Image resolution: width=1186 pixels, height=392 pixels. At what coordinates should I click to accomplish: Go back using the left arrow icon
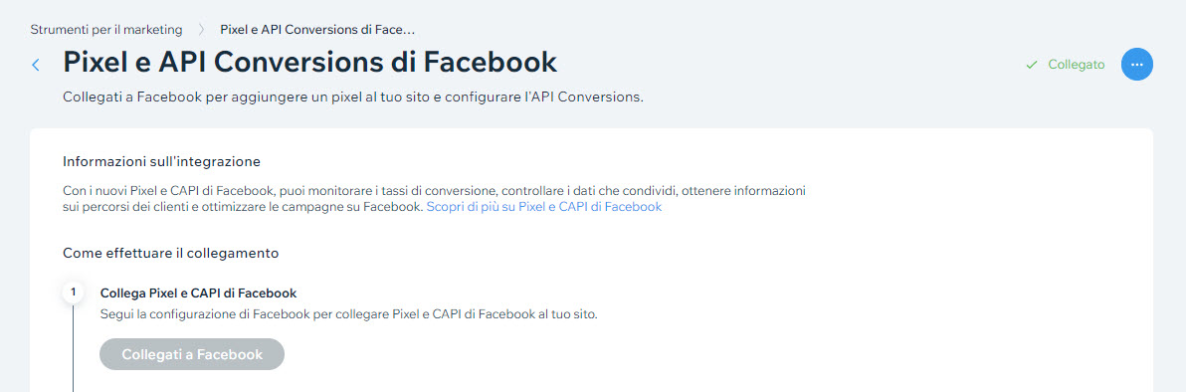(36, 65)
